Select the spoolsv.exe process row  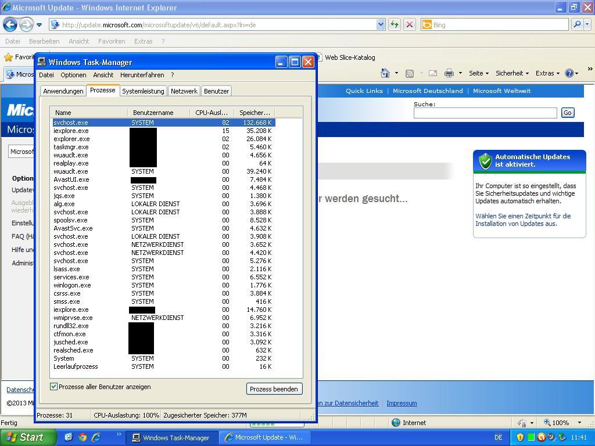(x=163, y=220)
